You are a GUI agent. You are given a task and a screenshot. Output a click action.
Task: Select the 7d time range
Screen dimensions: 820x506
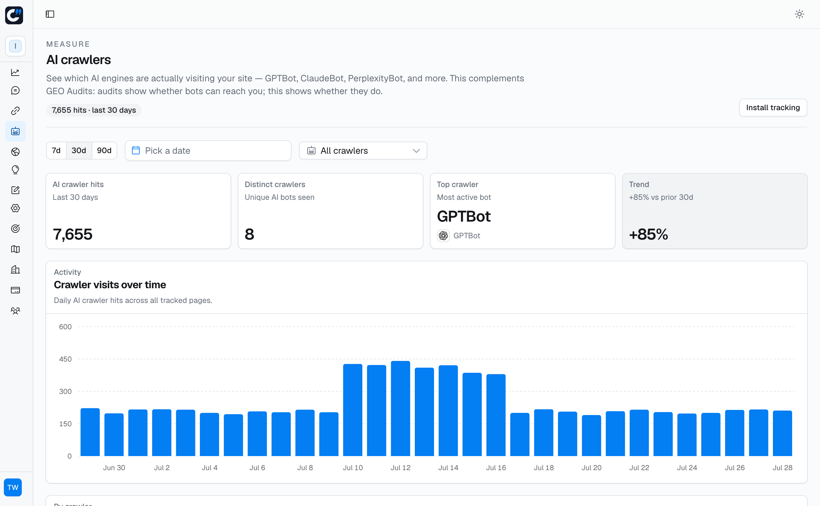[x=56, y=151]
